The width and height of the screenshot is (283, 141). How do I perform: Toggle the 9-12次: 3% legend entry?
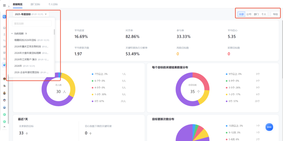point(233,133)
